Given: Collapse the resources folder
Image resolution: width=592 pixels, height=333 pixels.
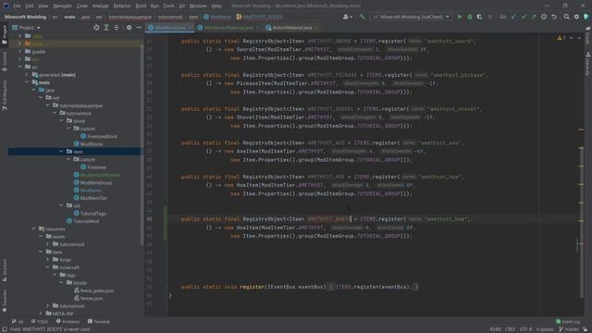Looking at the screenshot, I should point(33,228).
